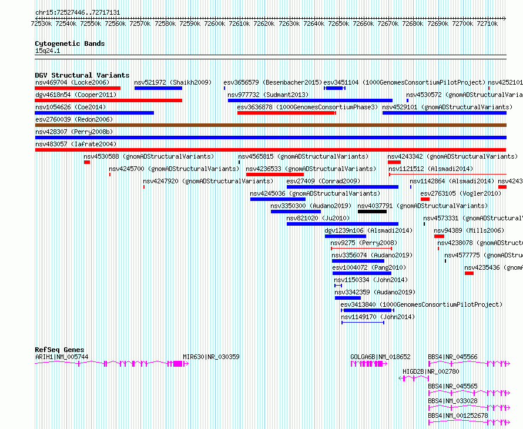This screenshot has height=429, width=523.
Task: Click the RefSeq Genes track title
Action: tap(59, 350)
